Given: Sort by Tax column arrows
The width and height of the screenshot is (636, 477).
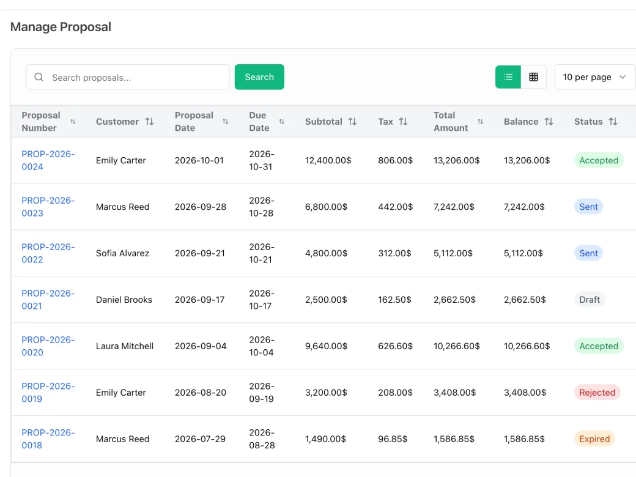Looking at the screenshot, I should tap(403, 122).
